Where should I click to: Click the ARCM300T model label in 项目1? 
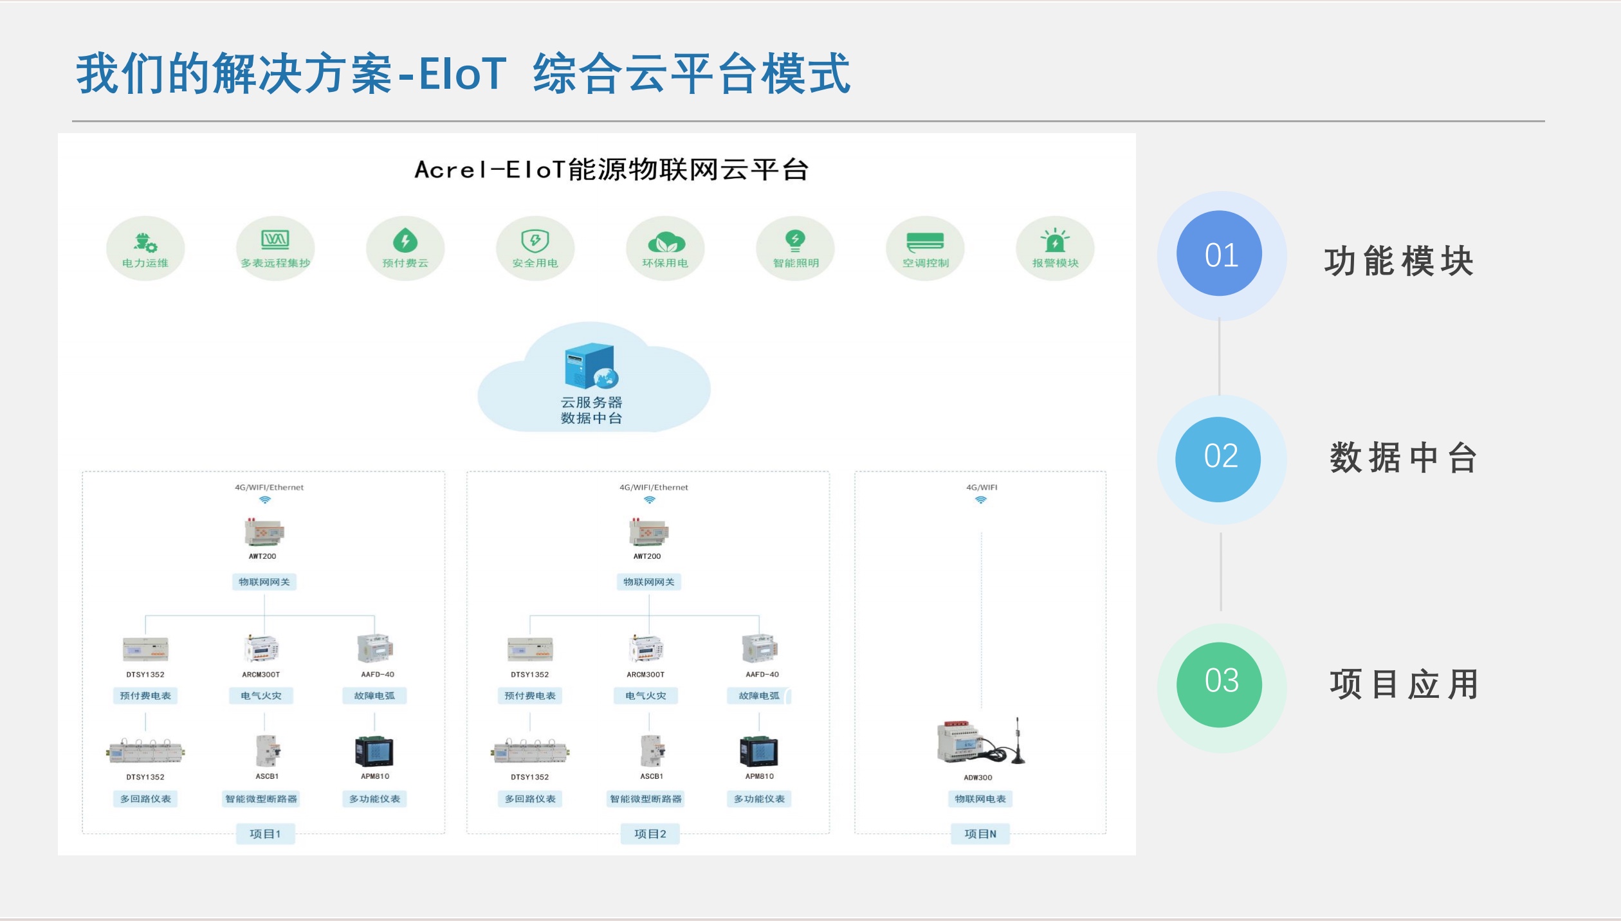click(x=261, y=675)
